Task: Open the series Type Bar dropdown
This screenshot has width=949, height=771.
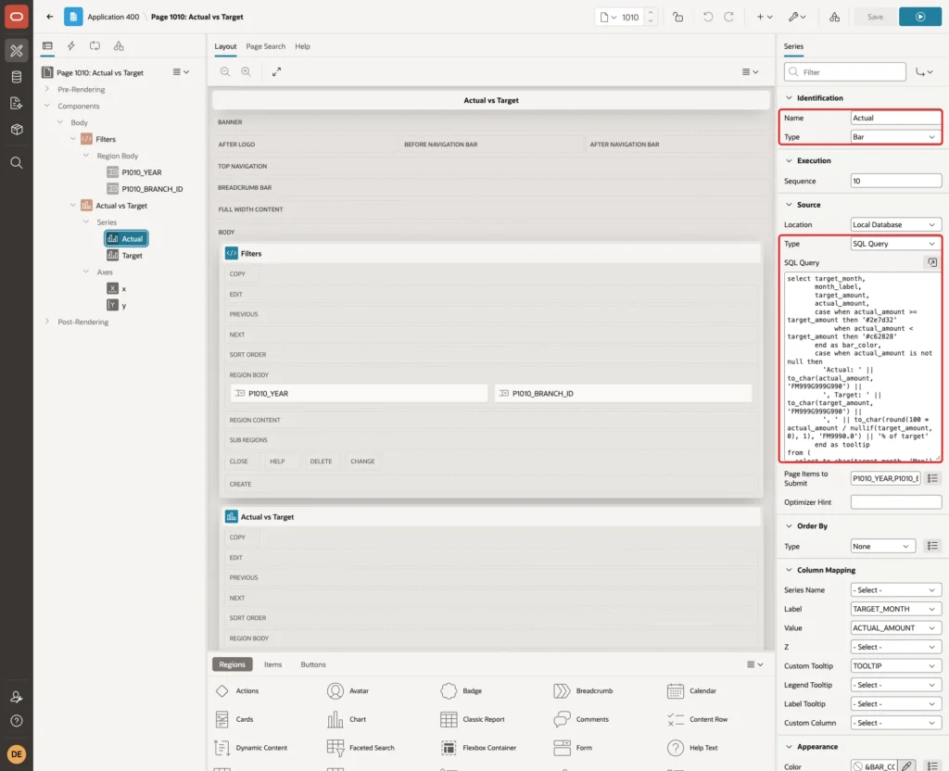Action: (896, 137)
